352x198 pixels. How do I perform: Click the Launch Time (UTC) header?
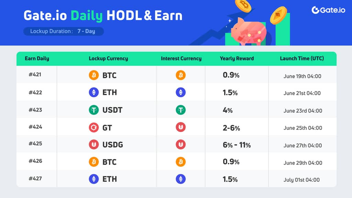[x=302, y=58]
